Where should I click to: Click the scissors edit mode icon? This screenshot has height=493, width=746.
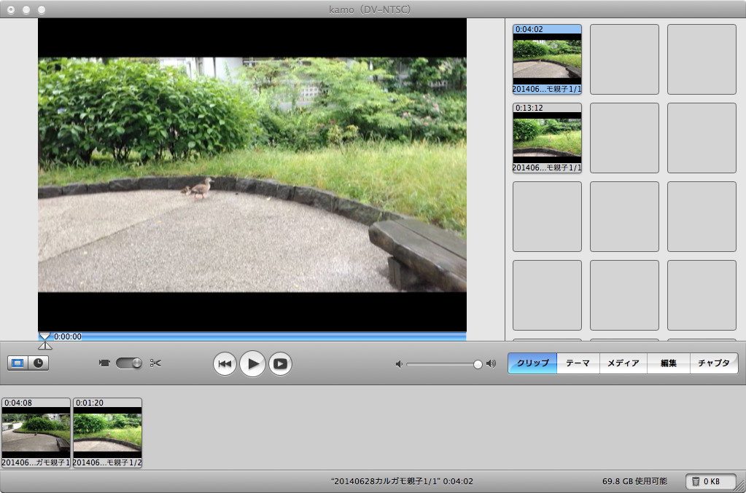(x=155, y=363)
